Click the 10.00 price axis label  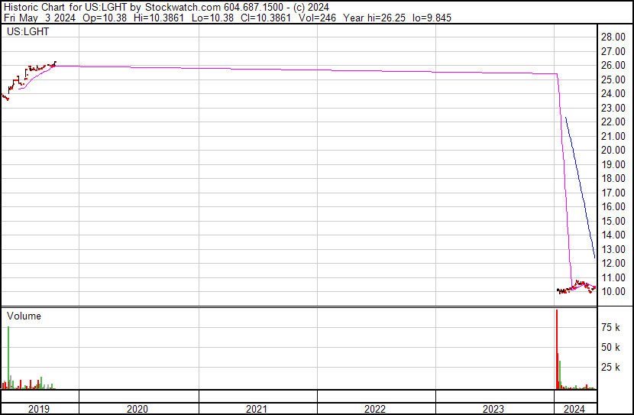(614, 292)
